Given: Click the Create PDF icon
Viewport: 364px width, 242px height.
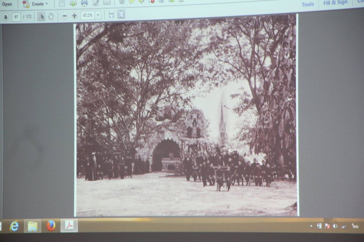Looking at the screenshot, I should click(x=26, y=4).
